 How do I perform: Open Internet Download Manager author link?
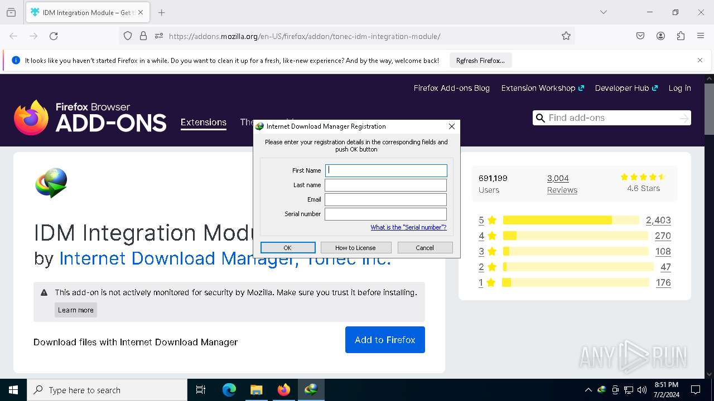(225, 258)
